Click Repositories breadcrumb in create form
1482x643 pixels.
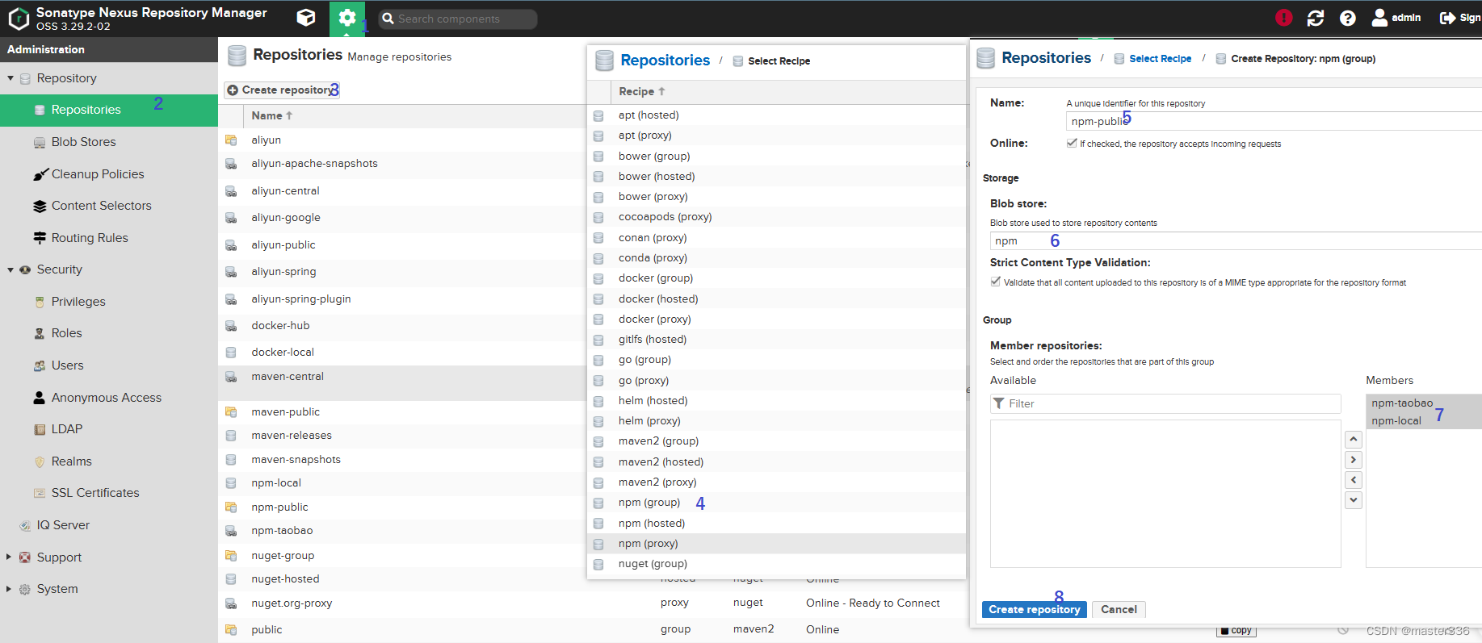tap(1046, 58)
